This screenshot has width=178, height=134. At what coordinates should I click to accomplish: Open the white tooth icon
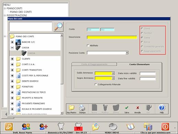(x=61, y=126)
